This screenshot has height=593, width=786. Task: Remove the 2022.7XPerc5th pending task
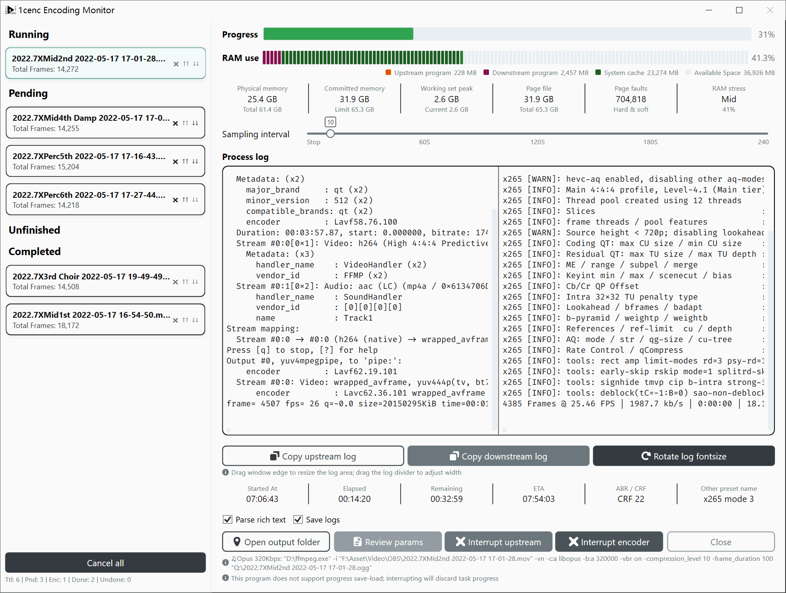pyautogui.click(x=175, y=162)
